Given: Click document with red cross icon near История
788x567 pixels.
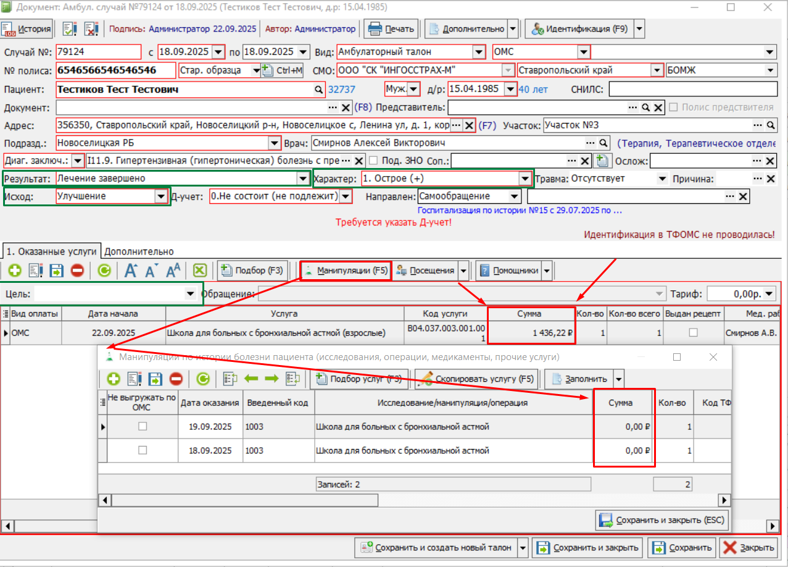Looking at the screenshot, I should click(x=91, y=28).
